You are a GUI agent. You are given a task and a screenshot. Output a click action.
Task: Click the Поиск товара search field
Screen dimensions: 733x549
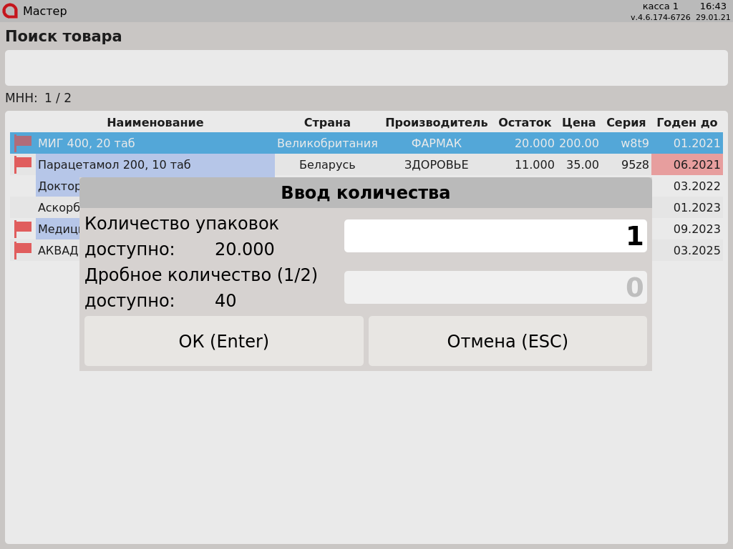[366, 68]
